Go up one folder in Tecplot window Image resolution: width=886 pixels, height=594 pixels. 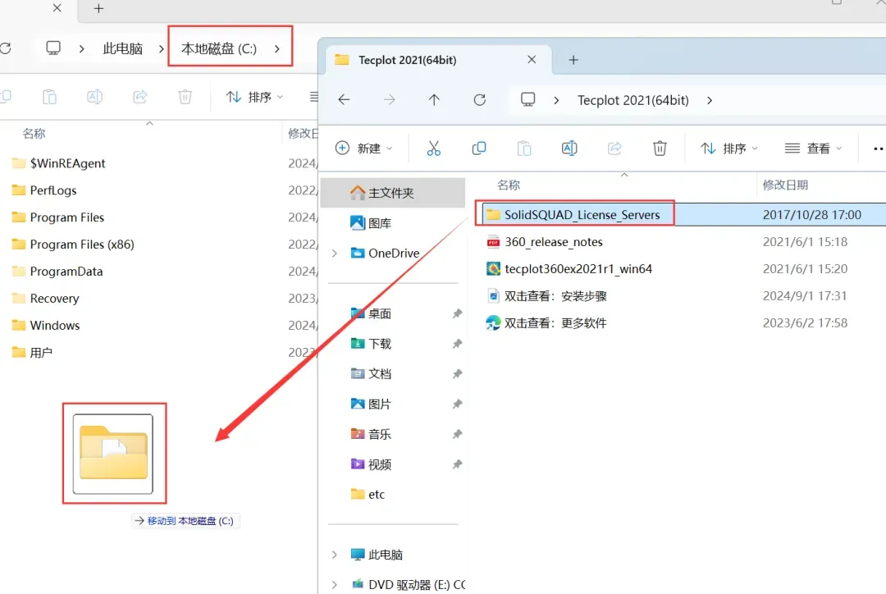pos(434,100)
